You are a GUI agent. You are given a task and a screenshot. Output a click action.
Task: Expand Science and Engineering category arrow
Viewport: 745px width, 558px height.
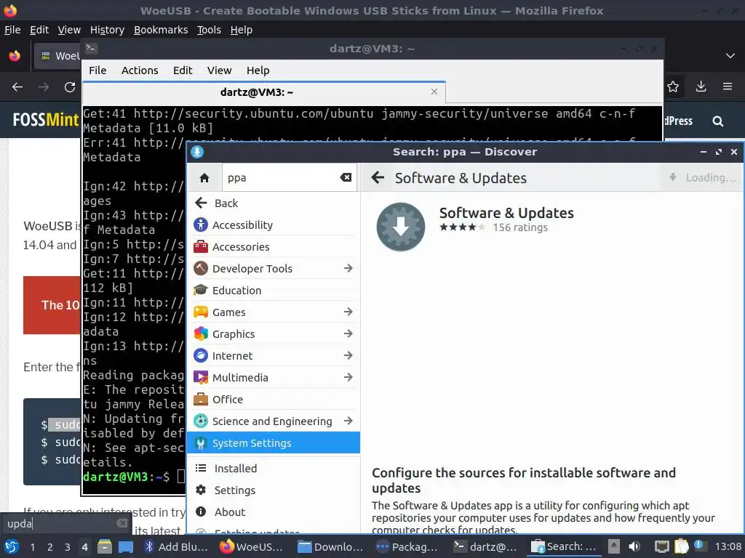tap(348, 421)
